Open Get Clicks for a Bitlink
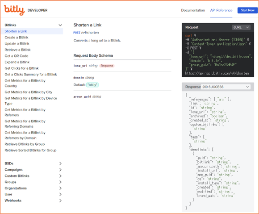This screenshot has width=259, height=214. pyautogui.click(x=21, y=68)
